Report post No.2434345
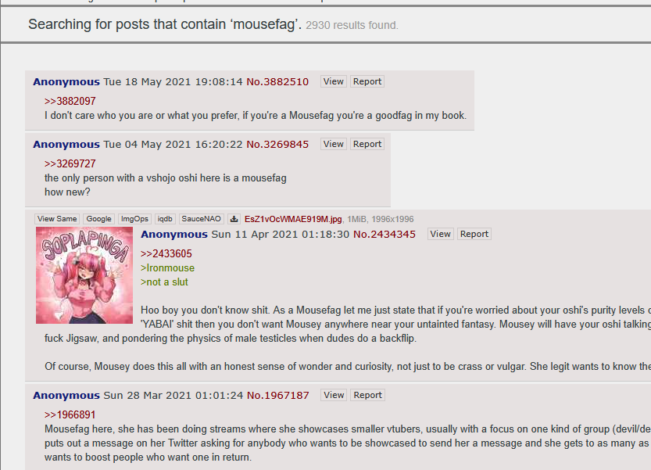Screen dimensions: 651x470 coord(474,234)
